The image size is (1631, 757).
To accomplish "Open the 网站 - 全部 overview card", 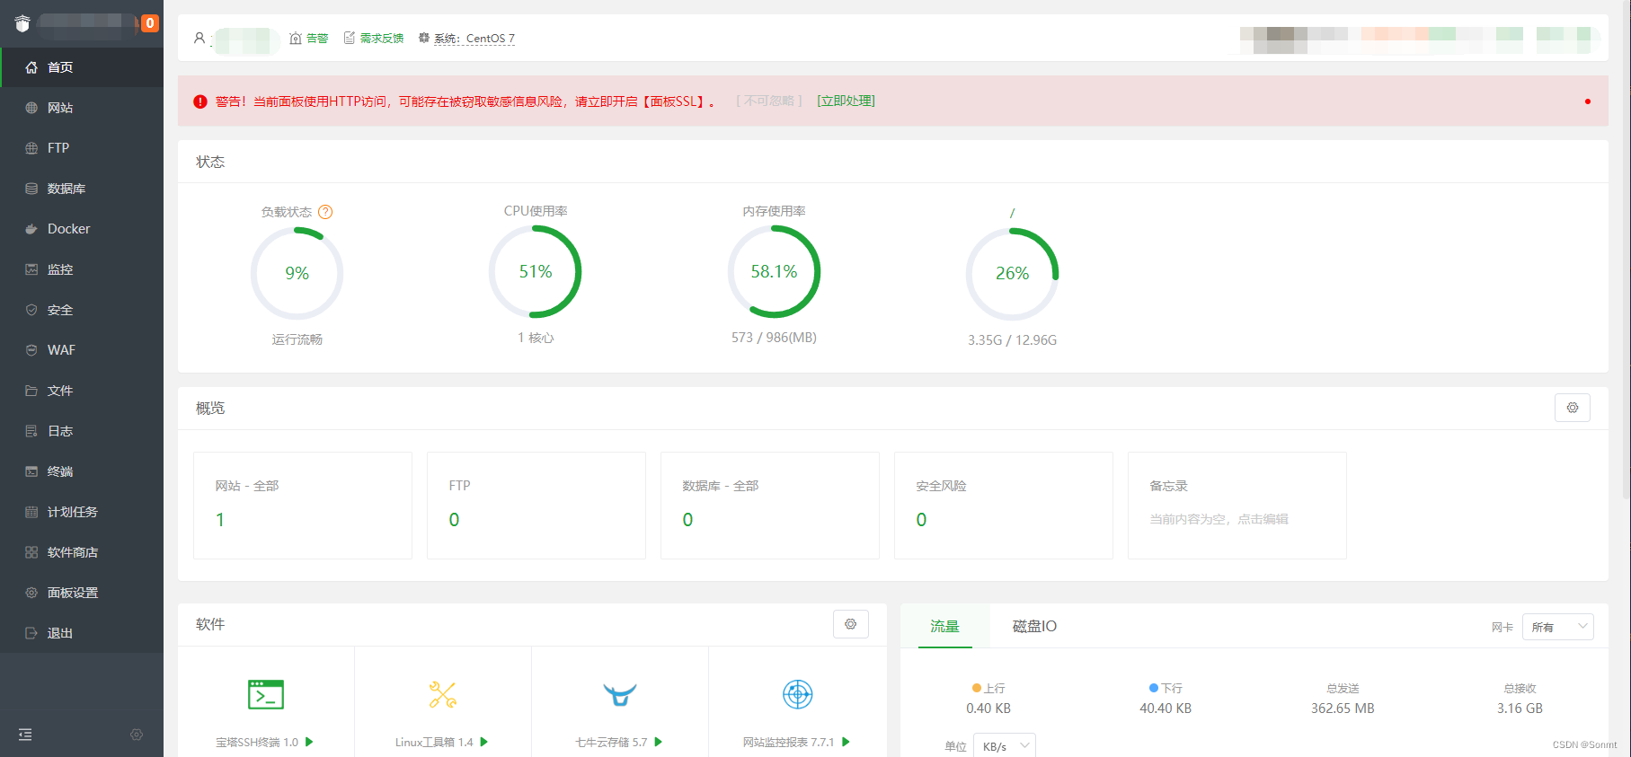I will pos(302,505).
